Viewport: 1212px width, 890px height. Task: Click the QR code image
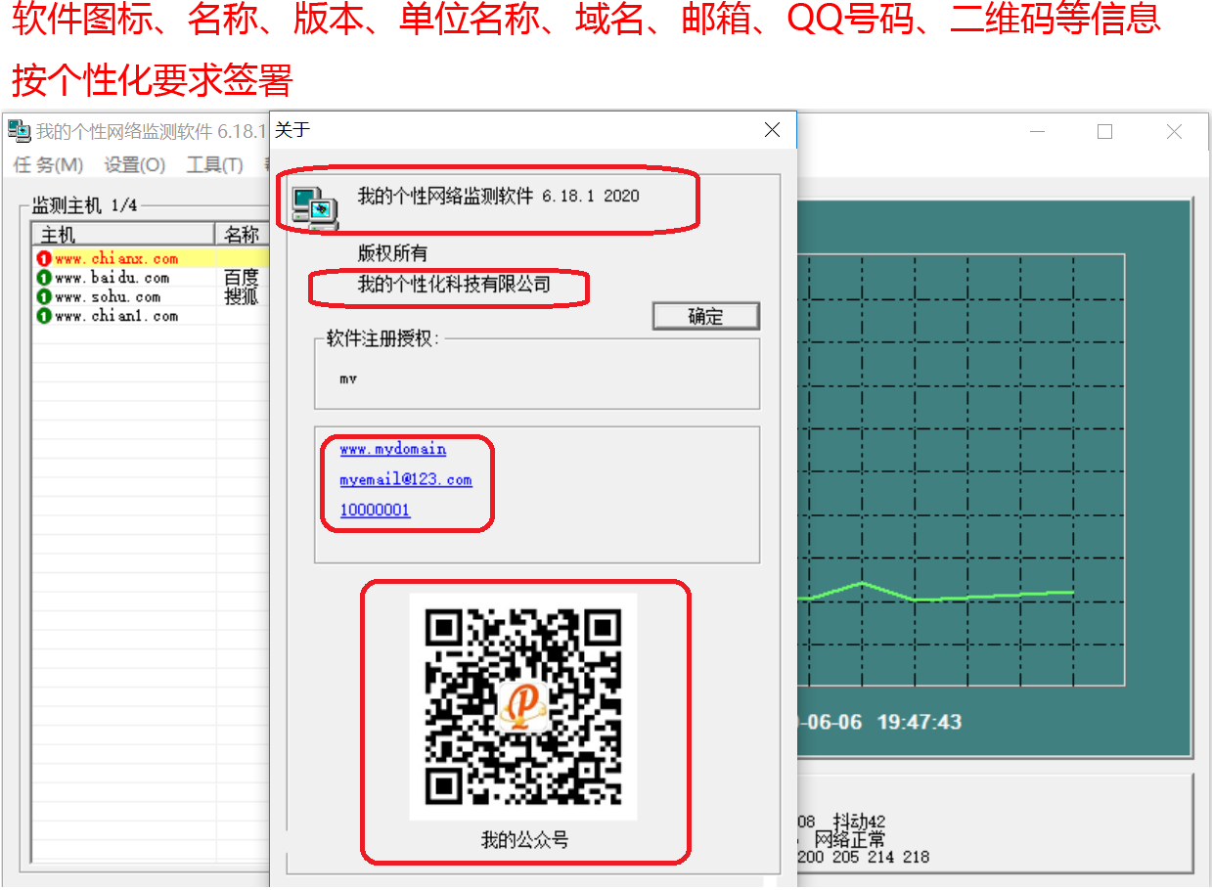tap(523, 706)
